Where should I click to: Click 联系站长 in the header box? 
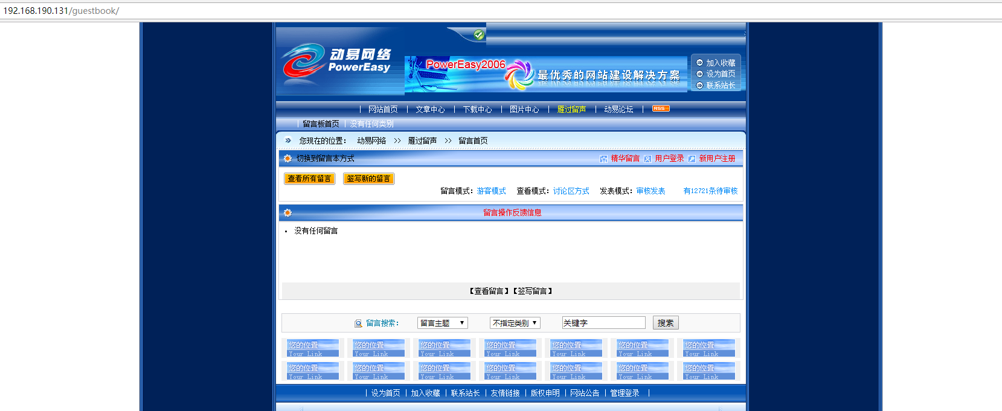(x=721, y=85)
